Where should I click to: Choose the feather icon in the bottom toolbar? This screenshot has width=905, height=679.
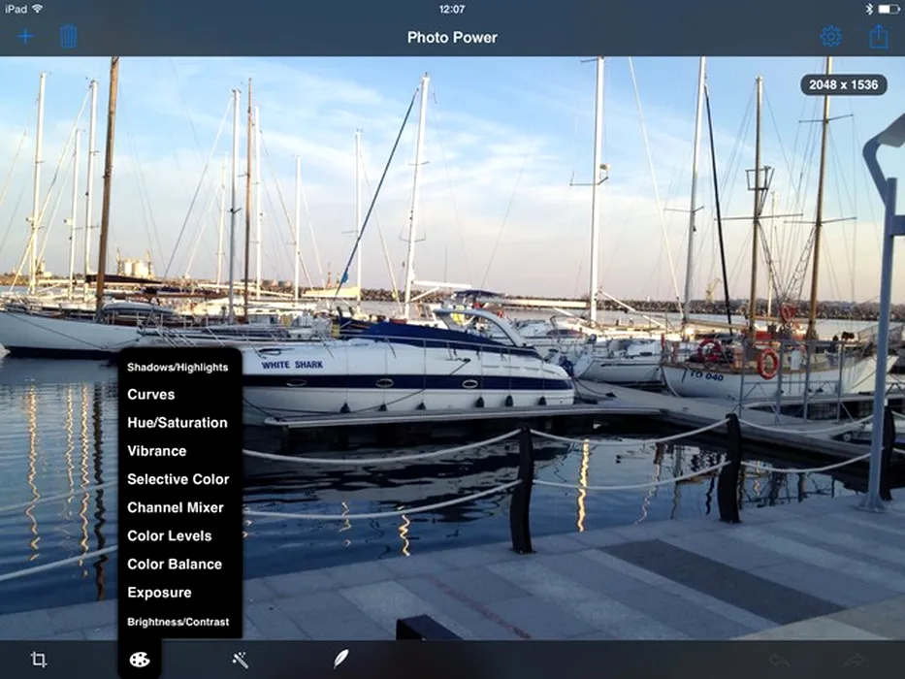341,660
